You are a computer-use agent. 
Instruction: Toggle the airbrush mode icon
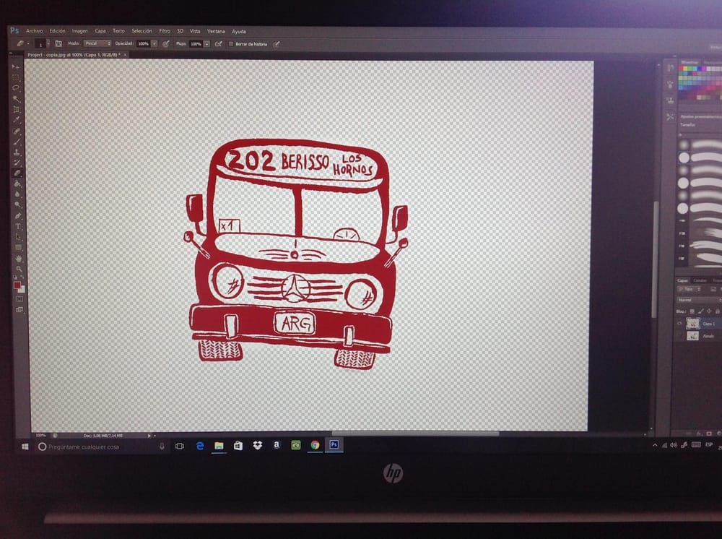point(219,44)
